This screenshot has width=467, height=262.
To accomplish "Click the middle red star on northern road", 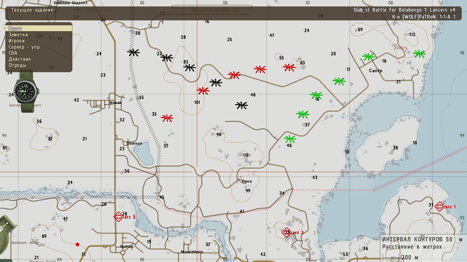I will point(260,69).
